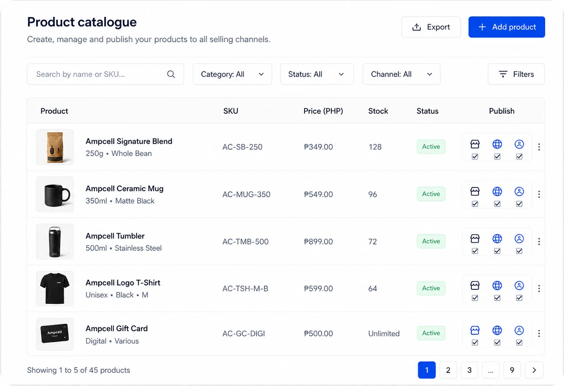The height and width of the screenshot is (386, 564).
Task: Click the globe icon for Ampcell Tumbler
Action: click(x=497, y=239)
